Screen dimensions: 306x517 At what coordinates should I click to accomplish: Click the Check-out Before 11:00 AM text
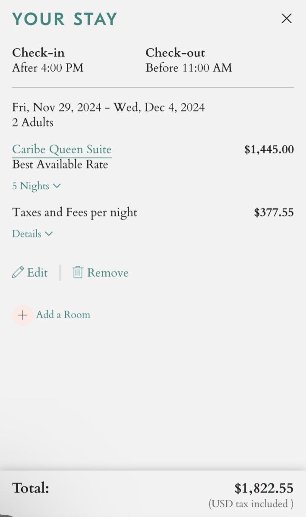pyautogui.click(x=189, y=68)
